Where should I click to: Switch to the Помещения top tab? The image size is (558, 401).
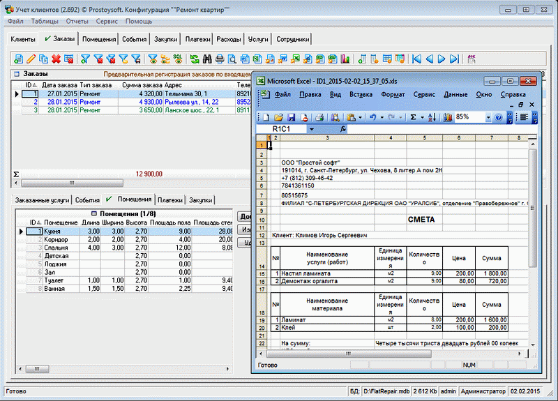[x=99, y=39]
